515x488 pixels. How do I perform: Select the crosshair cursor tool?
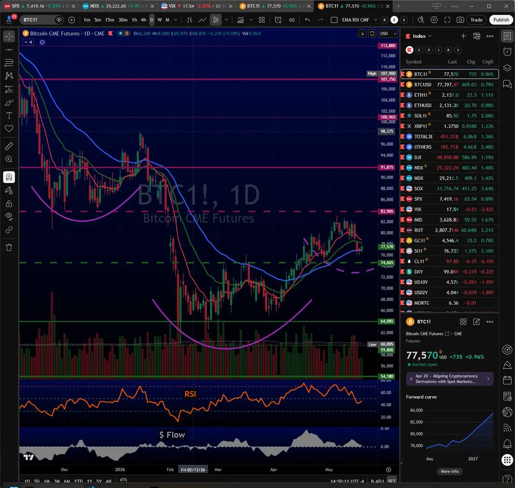pos(9,36)
